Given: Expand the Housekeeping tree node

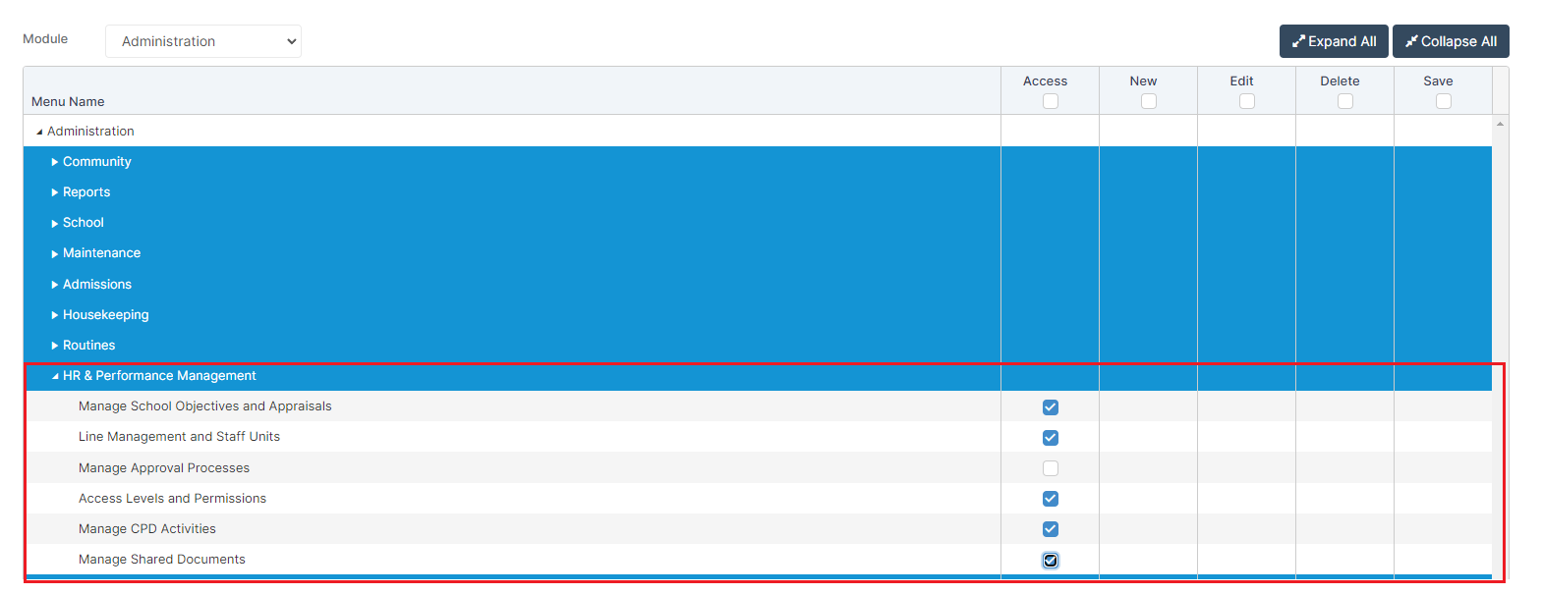Looking at the screenshot, I should pyautogui.click(x=55, y=315).
